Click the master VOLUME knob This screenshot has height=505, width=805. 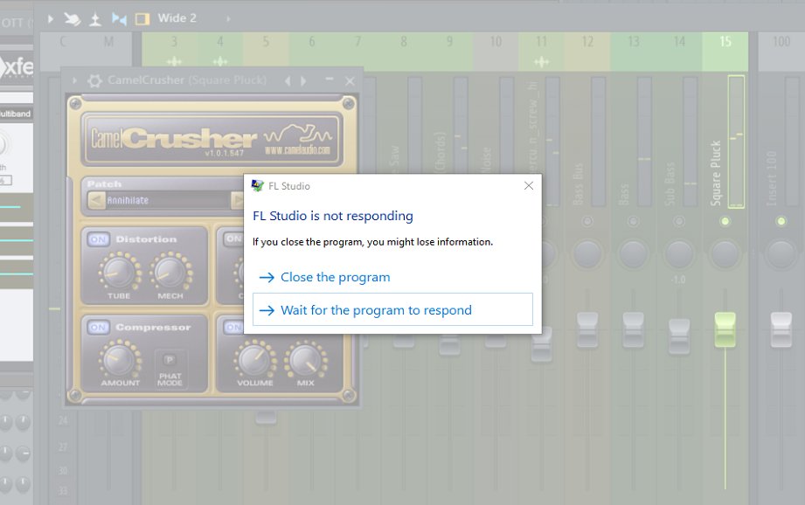[x=254, y=359]
